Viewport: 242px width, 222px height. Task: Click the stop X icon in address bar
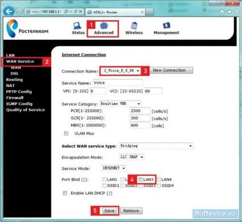coord(80,12)
